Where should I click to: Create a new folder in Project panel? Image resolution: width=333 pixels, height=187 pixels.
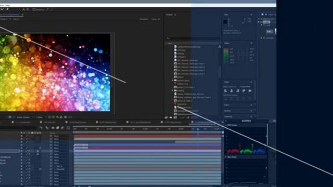point(171,117)
